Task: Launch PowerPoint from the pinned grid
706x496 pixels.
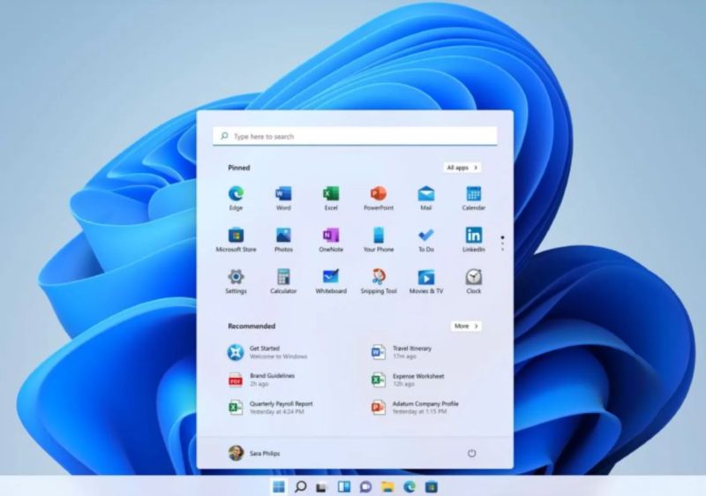Action: point(379,194)
